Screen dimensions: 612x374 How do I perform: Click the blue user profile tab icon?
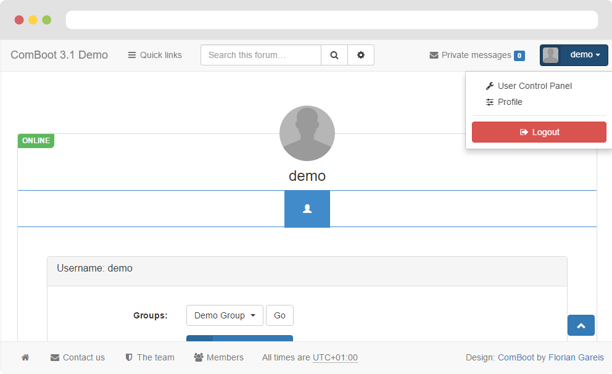[307, 209]
